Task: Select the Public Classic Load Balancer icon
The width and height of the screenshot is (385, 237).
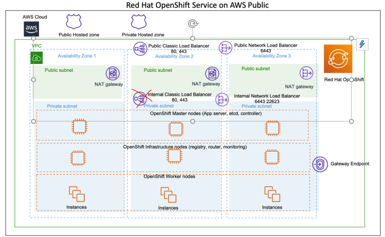Action: tap(140, 48)
